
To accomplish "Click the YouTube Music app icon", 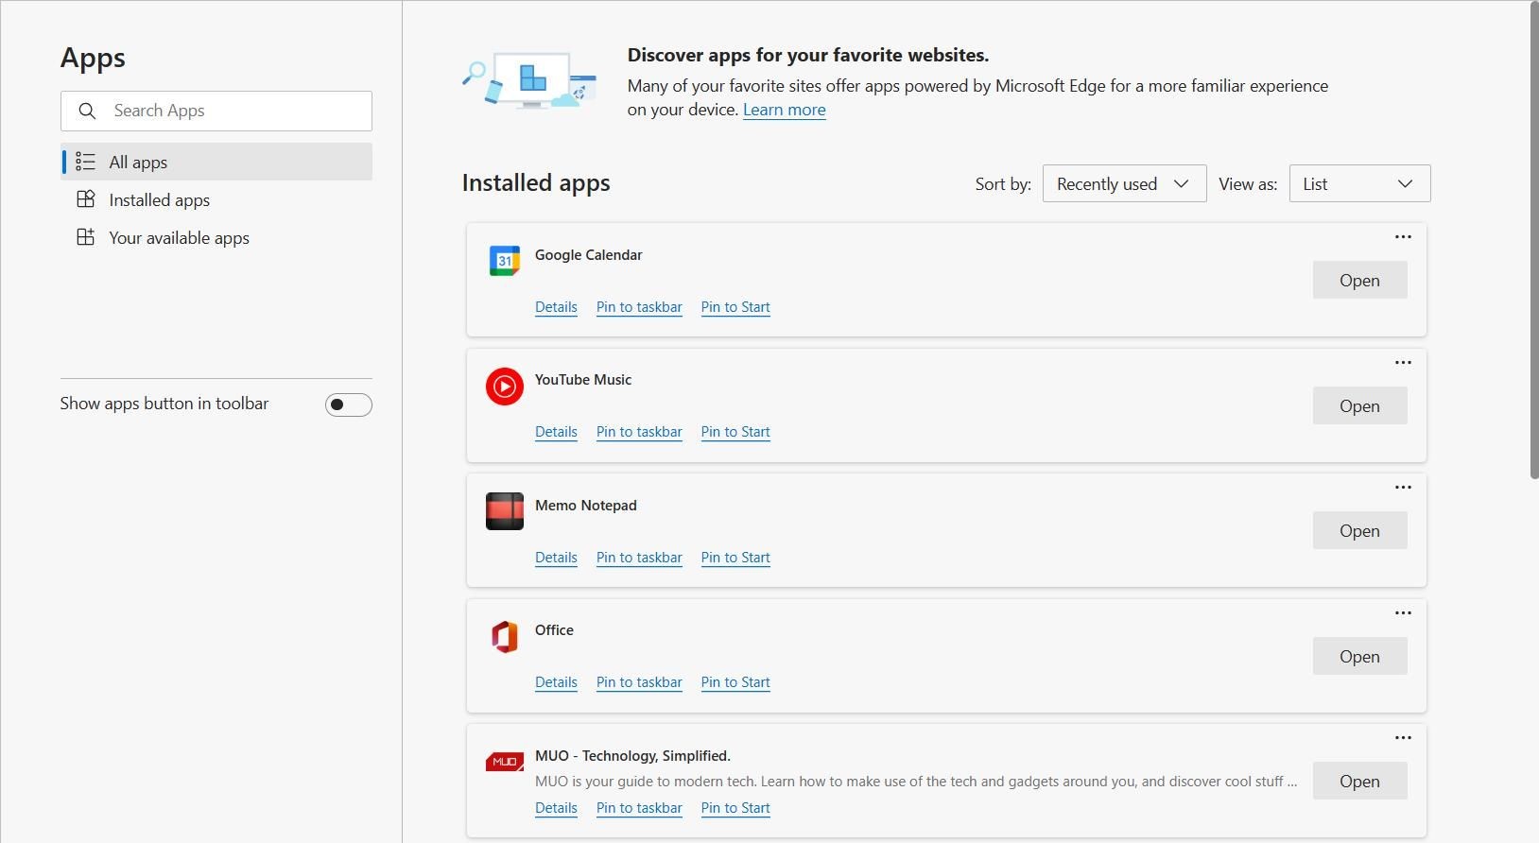I will [504, 387].
